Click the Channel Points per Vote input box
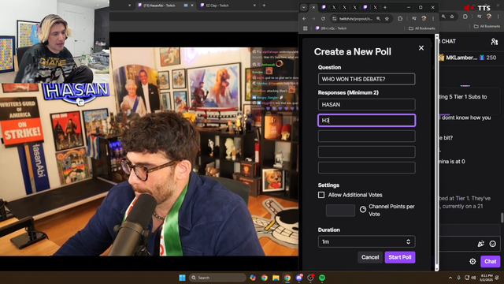Viewport: 504px width, 284px height. point(340,211)
